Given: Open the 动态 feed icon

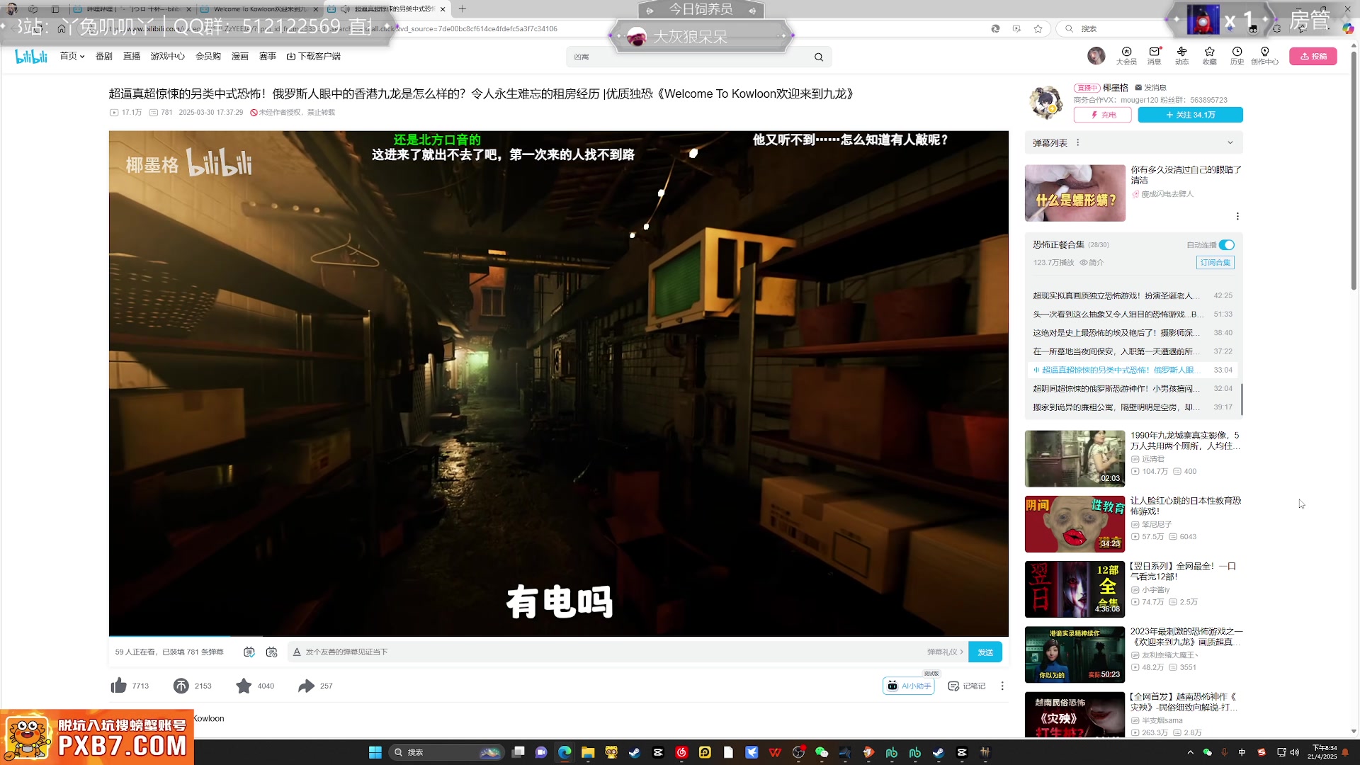Looking at the screenshot, I should [x=1181, y=56].
